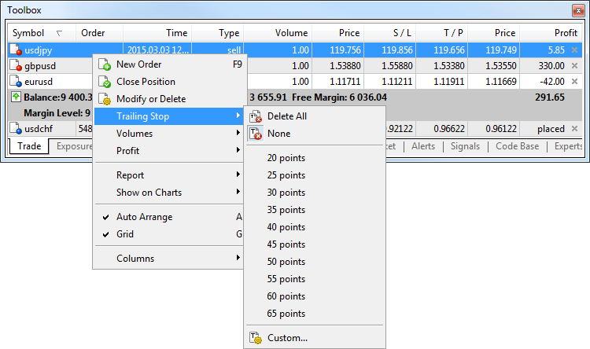
Task: Switch to the Signals tab
Action: click(x=466, y=146)
